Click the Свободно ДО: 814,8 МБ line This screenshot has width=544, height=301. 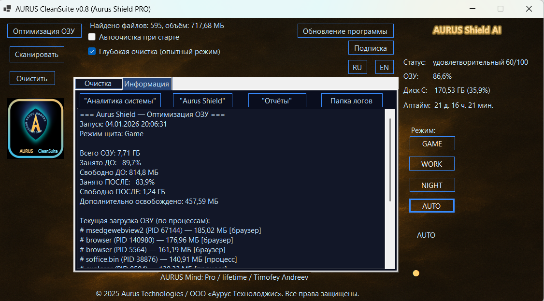pos(119,172)
